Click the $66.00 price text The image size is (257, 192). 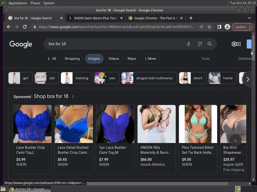tap(146, 159)
